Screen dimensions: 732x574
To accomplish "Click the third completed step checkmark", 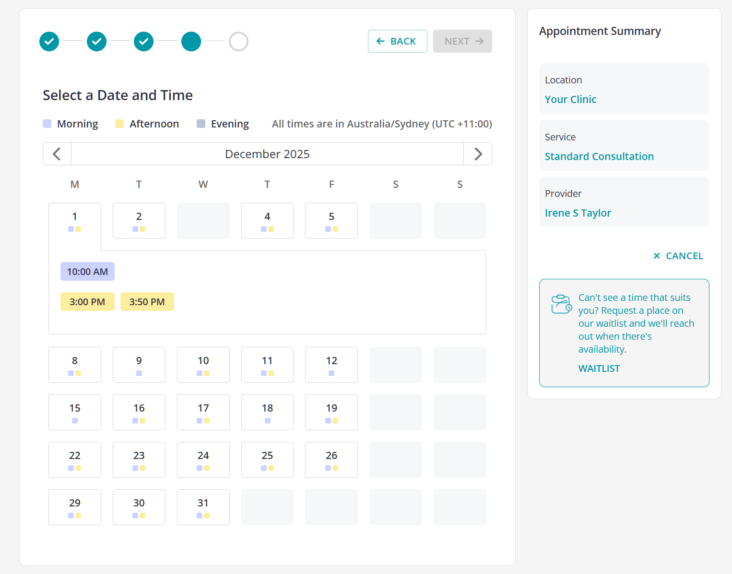I will [144, 42].
